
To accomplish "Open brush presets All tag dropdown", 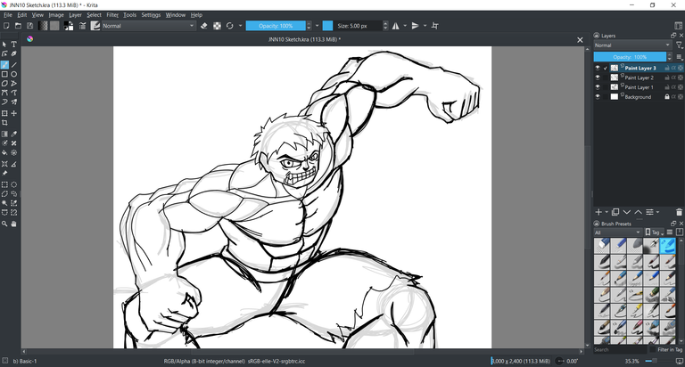I will coord(618,232).
